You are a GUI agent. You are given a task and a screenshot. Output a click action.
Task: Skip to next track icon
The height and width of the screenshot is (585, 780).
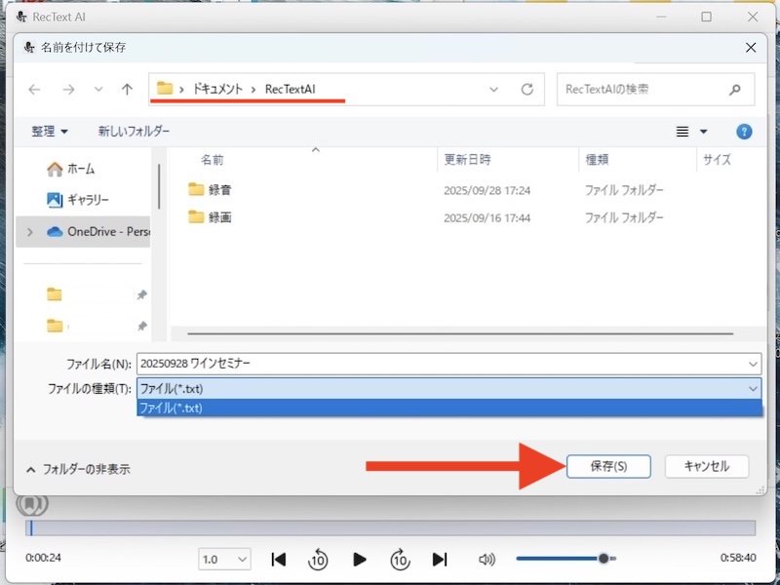click(440, 559)
